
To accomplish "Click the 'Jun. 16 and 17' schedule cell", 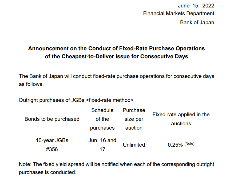I will [102, 144].
